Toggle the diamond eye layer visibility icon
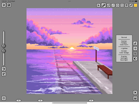Image resolution: width=139 pixels, height=104 pixels. click(x=135, y=49)
